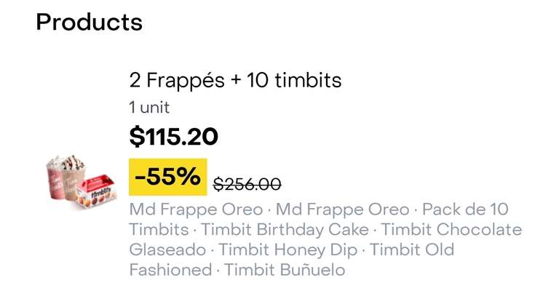Click the Timbit Chocolate text
559x307 pixels.
452,229
